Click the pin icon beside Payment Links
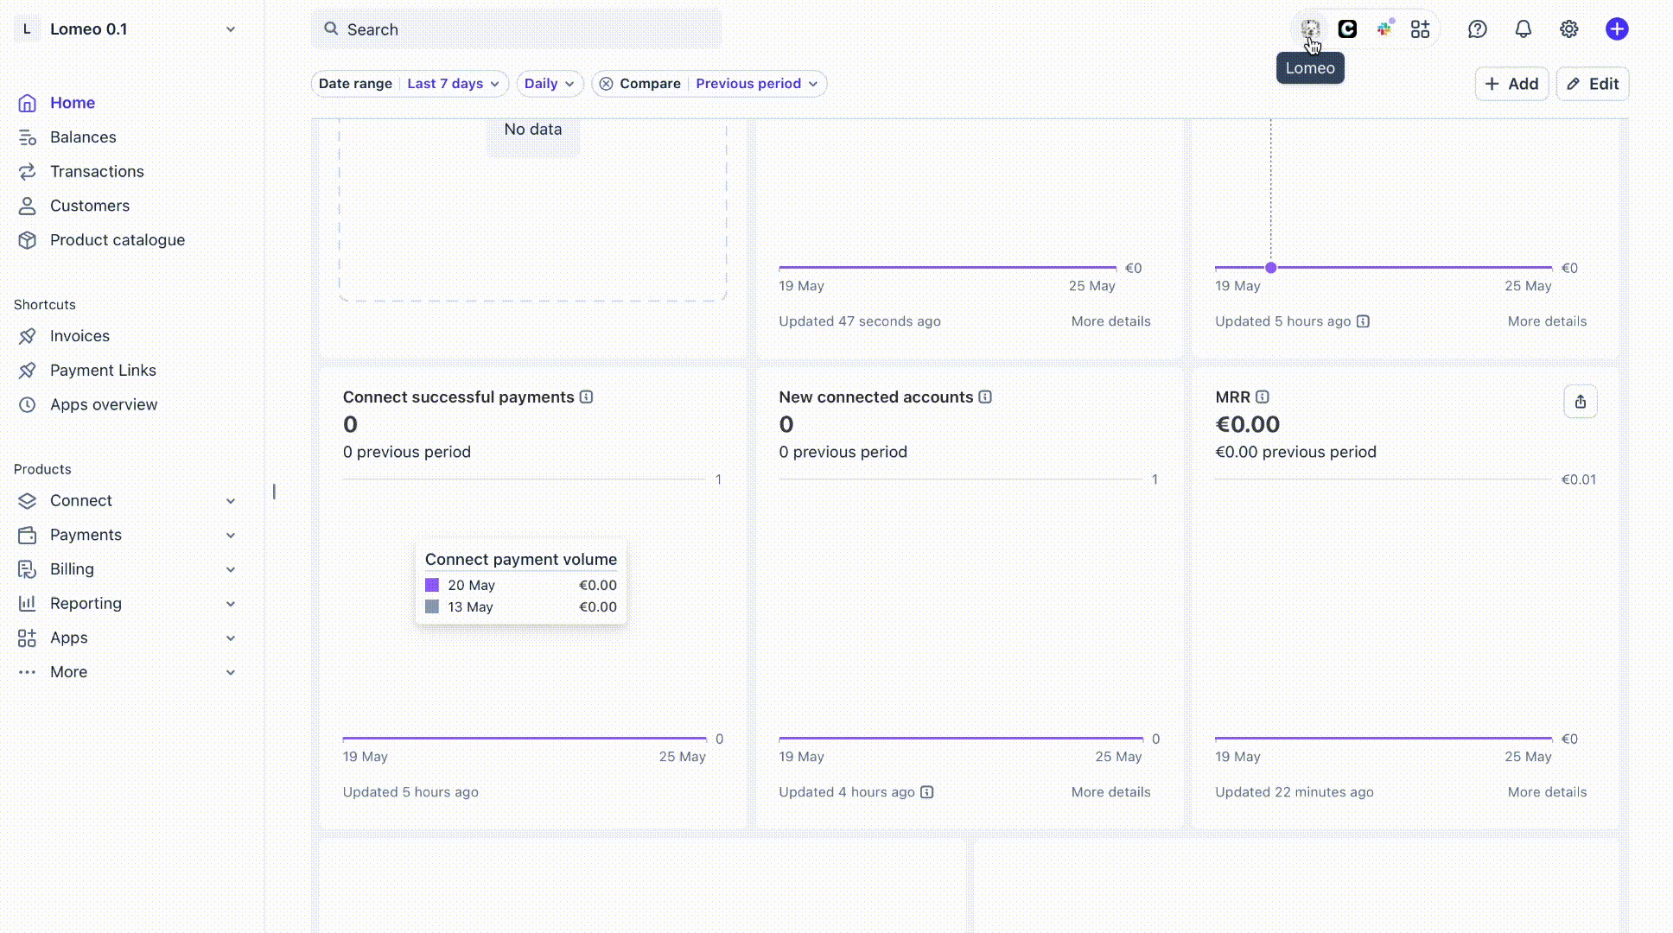The image size is (1673, 933). pos(28,371)
